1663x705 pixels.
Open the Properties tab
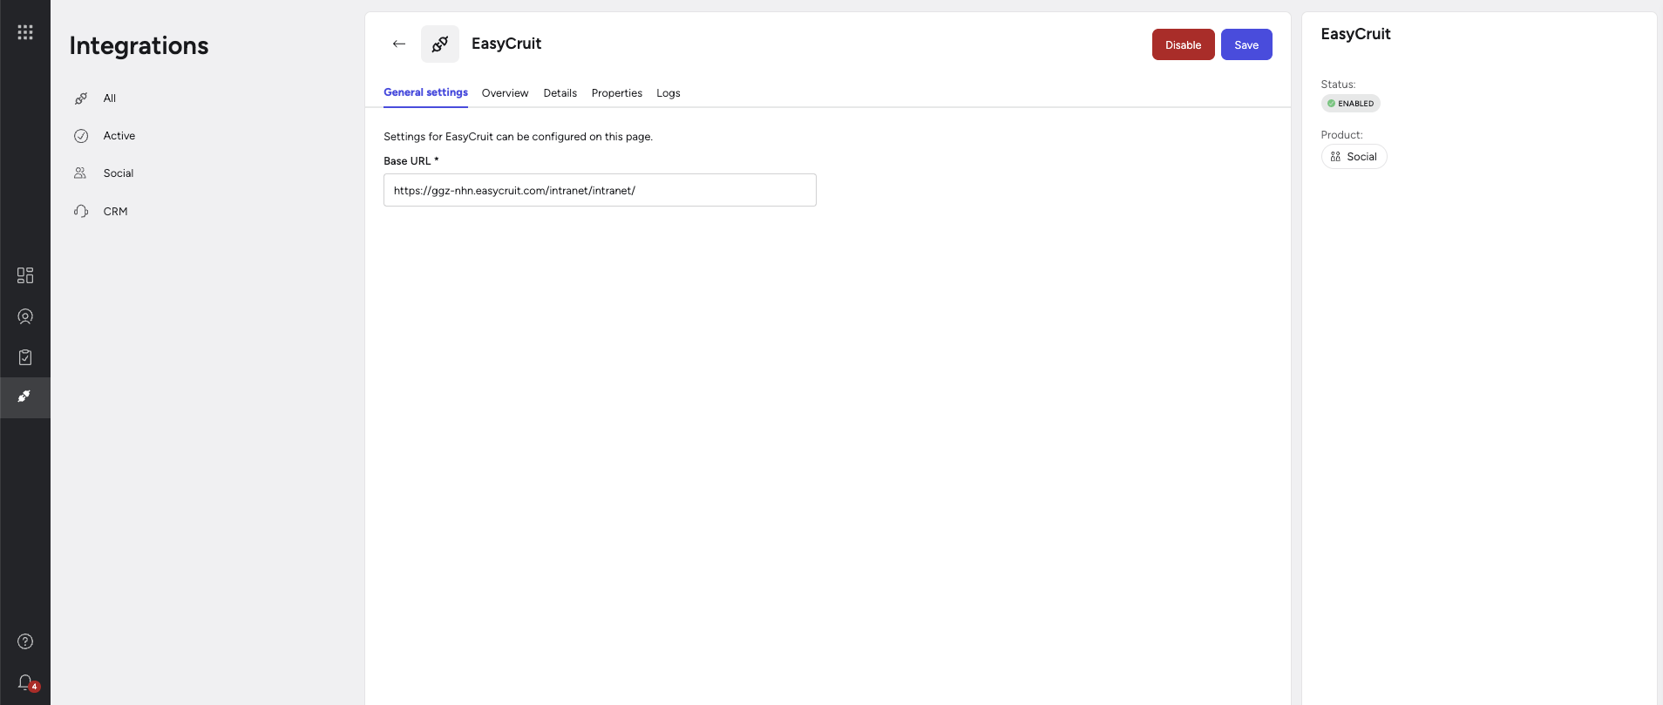pyautogui.click(x=617, y=93)
